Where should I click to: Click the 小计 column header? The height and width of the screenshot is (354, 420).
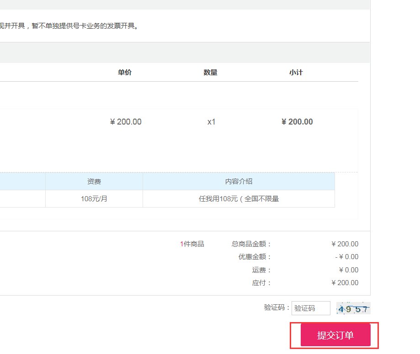click(296, 72)
